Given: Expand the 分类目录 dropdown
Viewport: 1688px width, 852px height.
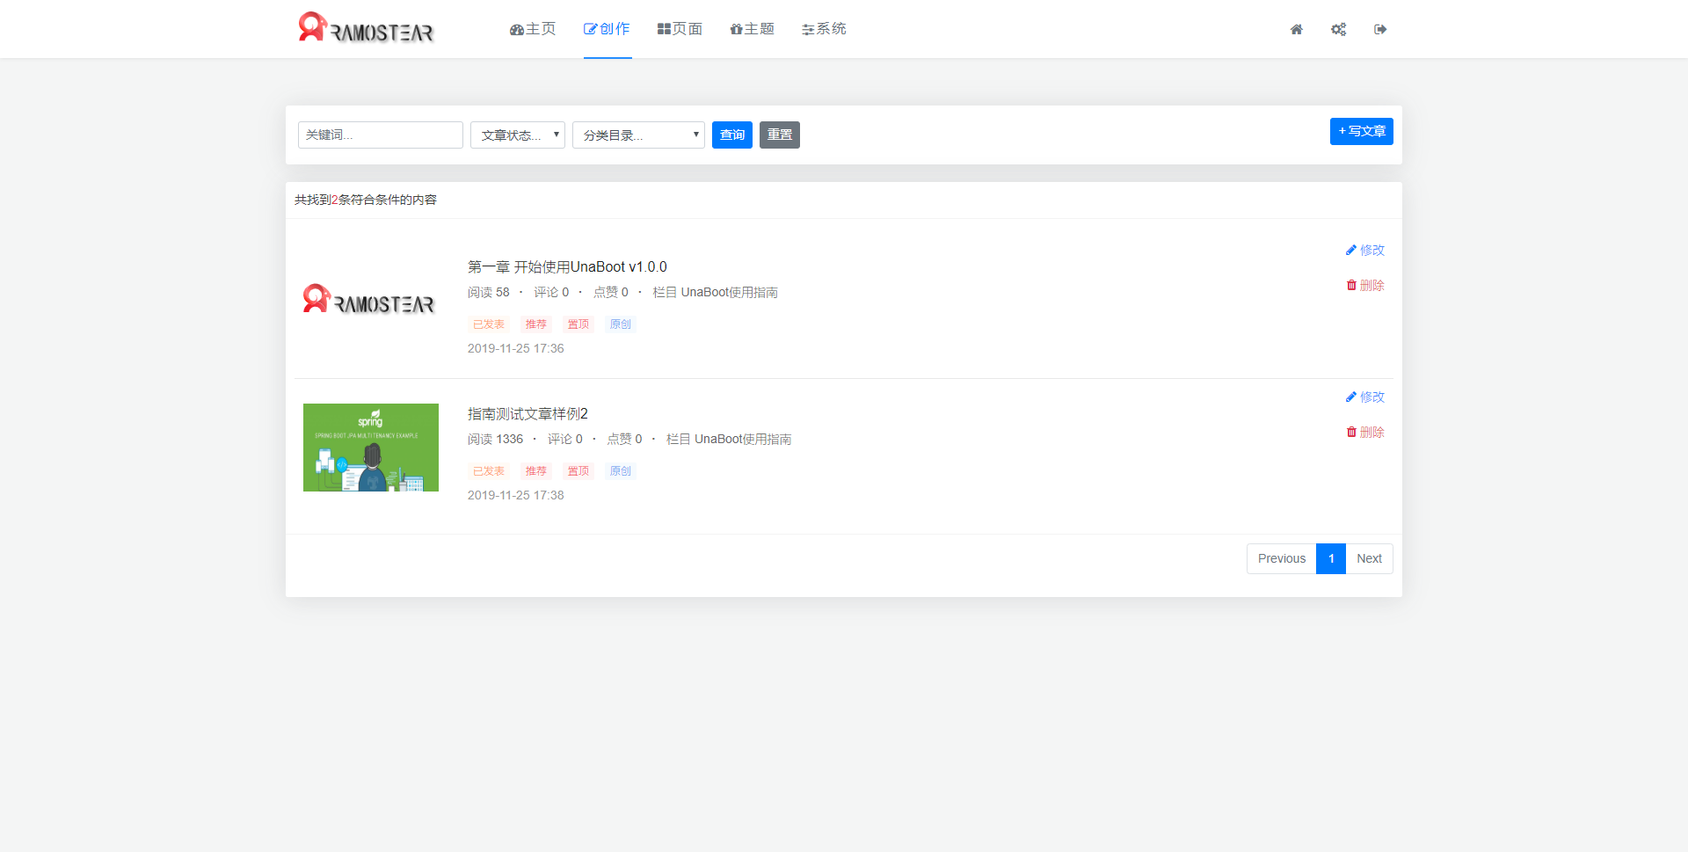Looking at the screenshot, I should [638, 135].
